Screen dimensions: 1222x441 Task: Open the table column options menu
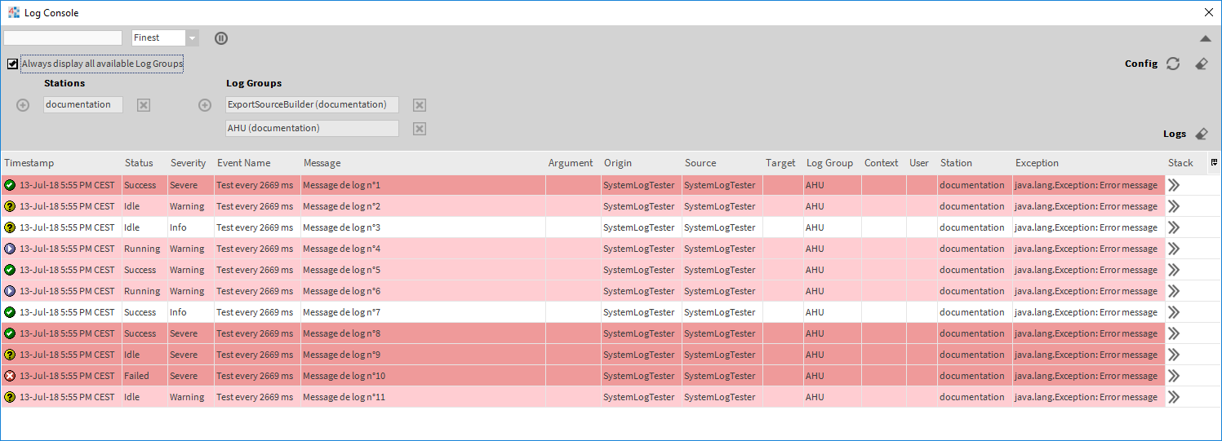click(x=1214, y=162)
